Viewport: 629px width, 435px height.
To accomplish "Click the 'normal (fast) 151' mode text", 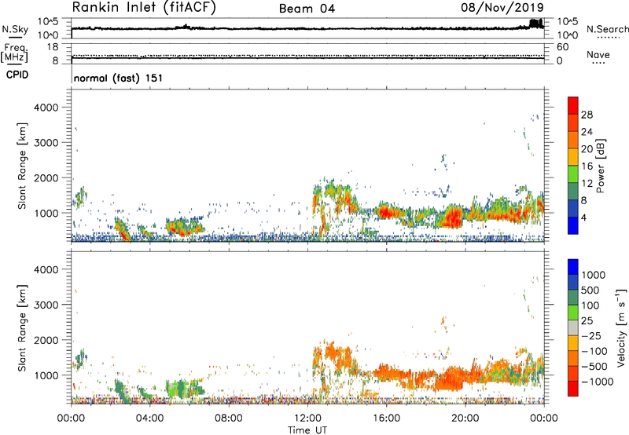I will pos(119,78).
